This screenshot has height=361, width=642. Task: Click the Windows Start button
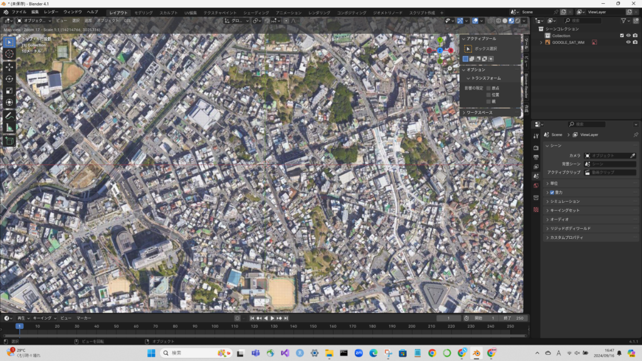pyautogui.click(x=151, y=353)
